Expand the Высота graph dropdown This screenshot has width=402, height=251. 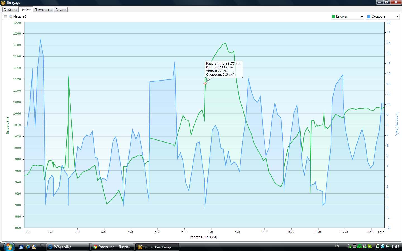tap(362, 17)
